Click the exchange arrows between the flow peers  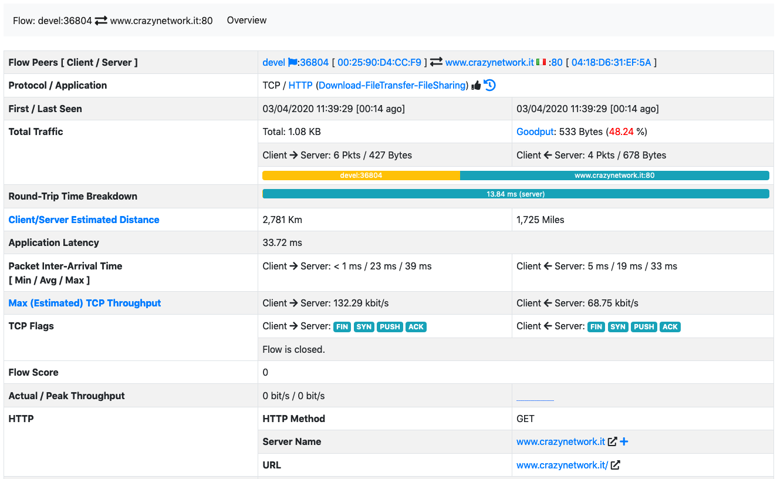coord(436,62)
